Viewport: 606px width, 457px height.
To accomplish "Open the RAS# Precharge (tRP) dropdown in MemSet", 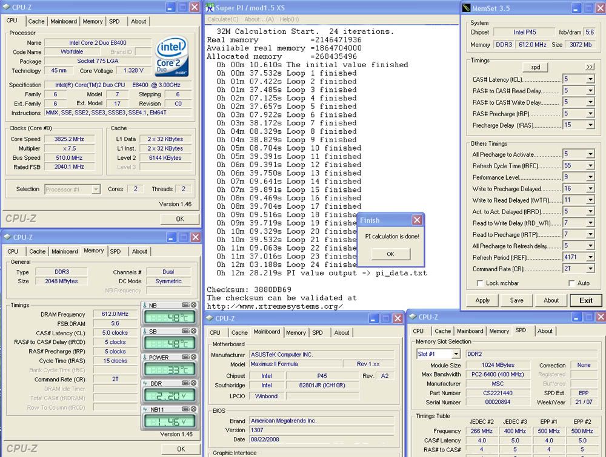I will pos(590,113).
